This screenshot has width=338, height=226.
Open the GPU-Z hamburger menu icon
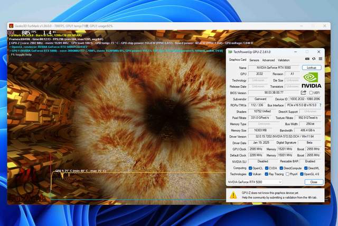321,59
